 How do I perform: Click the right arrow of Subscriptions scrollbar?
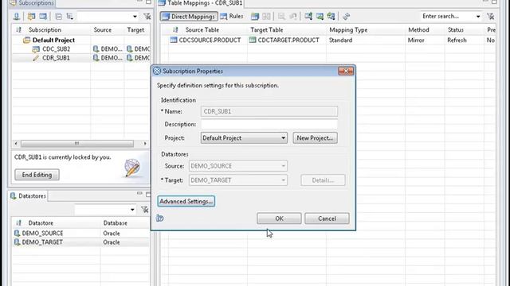click(145, 143)
